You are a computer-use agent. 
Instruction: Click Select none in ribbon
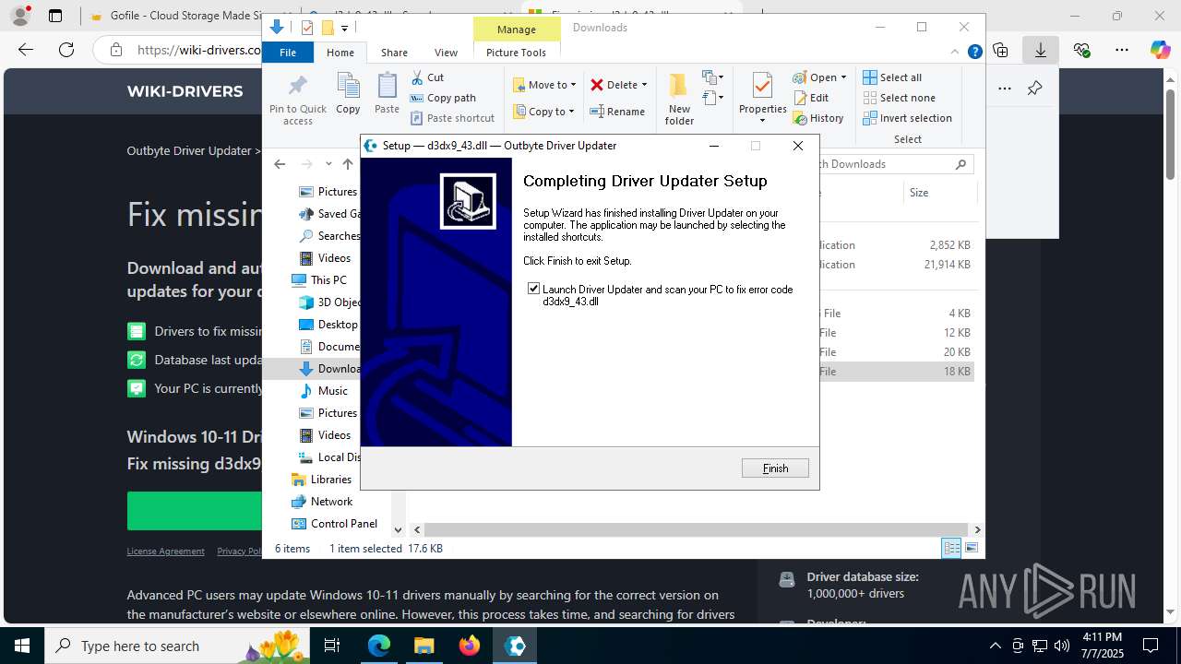tap(899, 98)
